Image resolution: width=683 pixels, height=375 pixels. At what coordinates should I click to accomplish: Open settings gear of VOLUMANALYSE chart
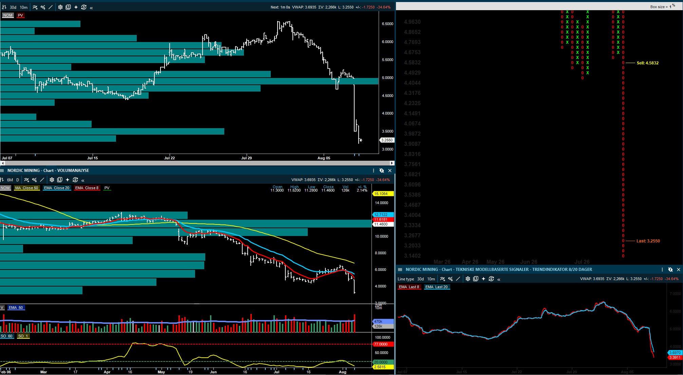tap(52, 180)
